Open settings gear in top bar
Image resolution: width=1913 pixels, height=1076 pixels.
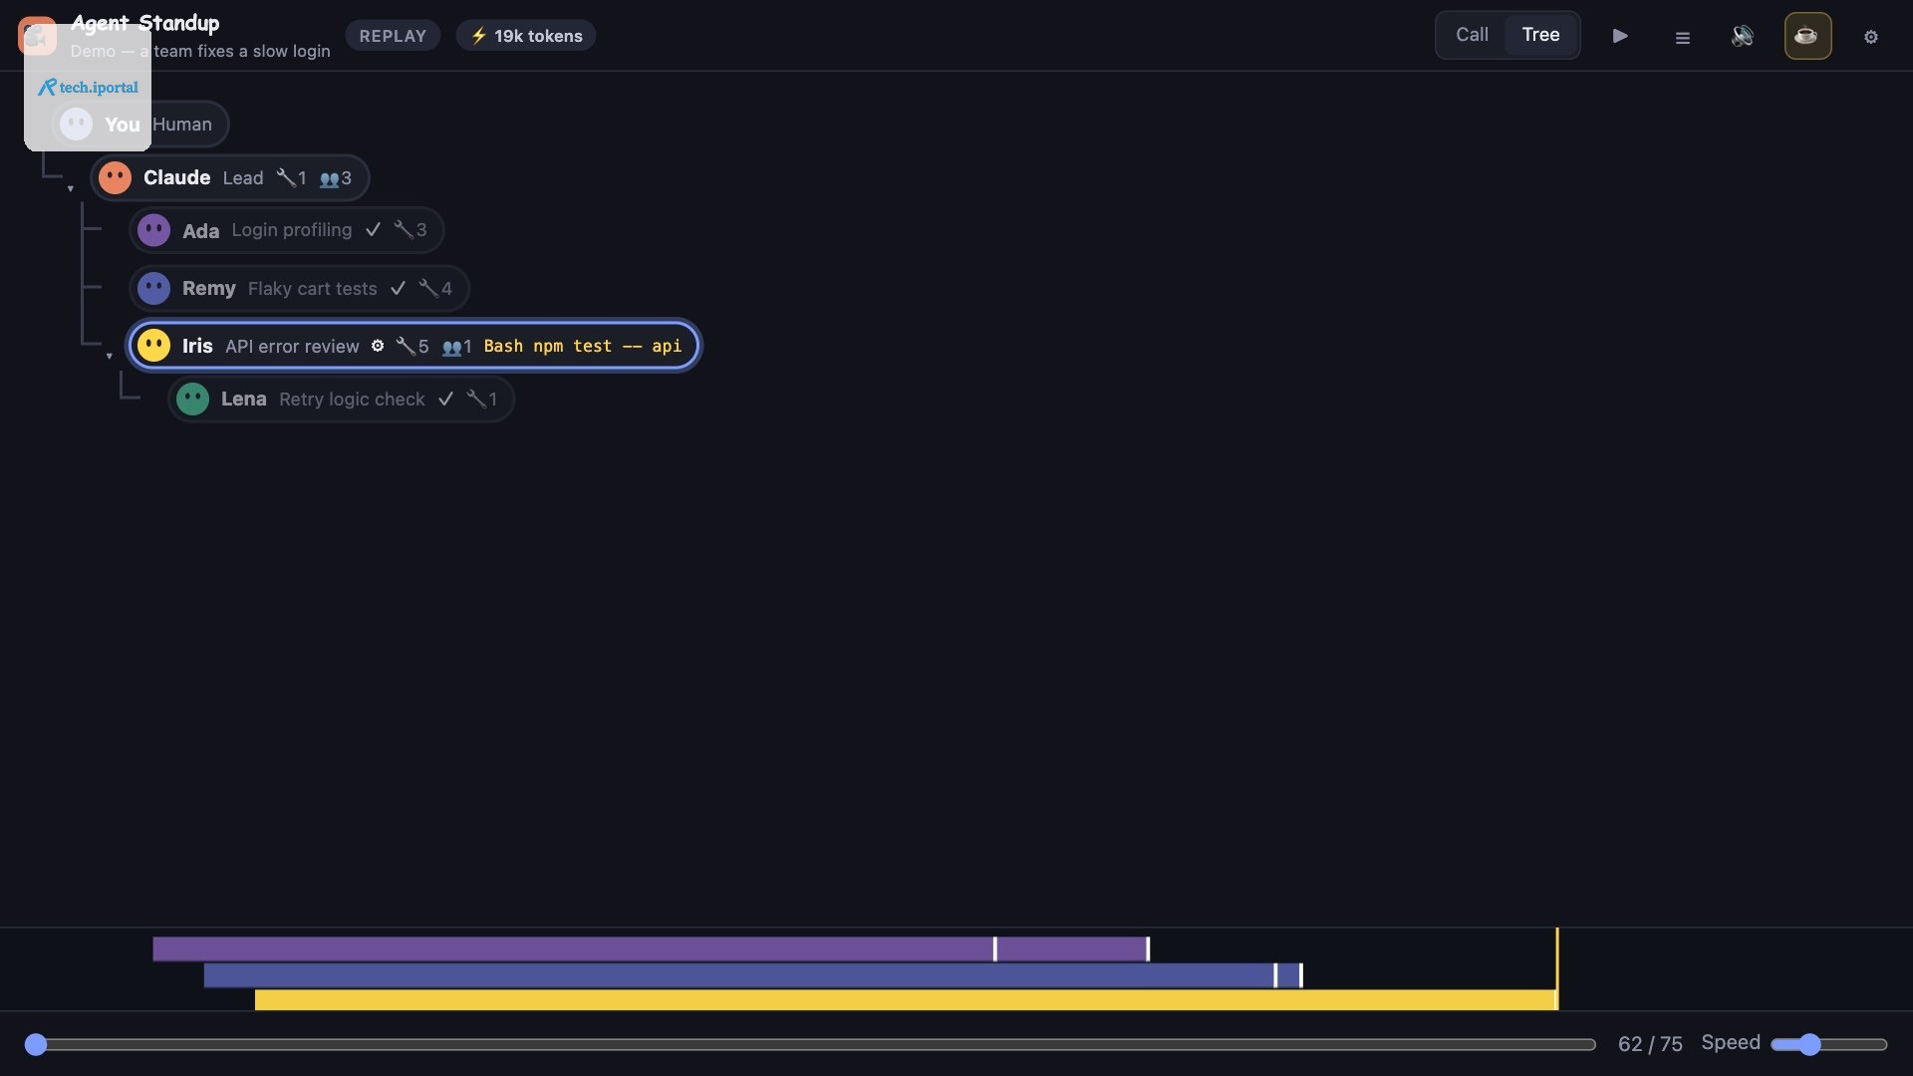click(1871, 37)
